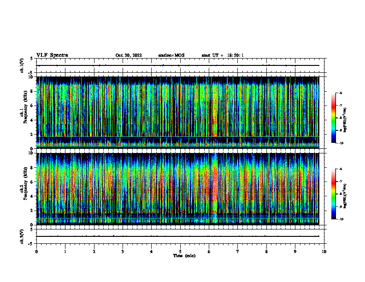365x282 pixels.
Task: Click the "9" tick on the time axis
Action: (295, 252)
